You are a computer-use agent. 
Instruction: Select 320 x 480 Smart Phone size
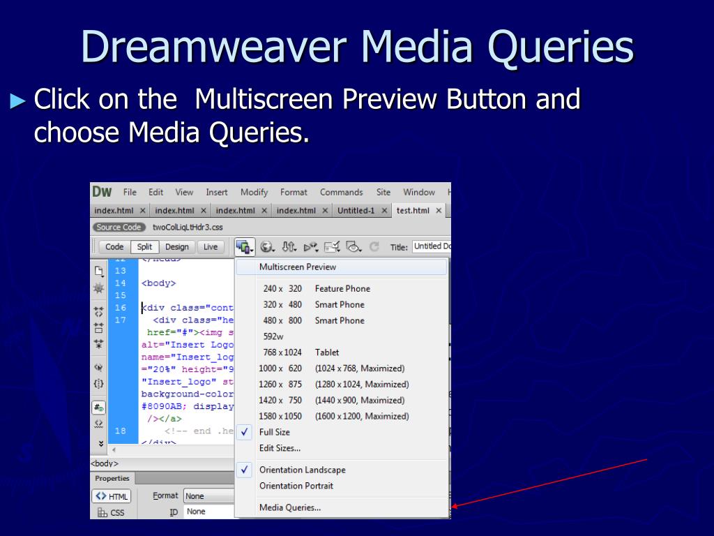coord(342,304)
